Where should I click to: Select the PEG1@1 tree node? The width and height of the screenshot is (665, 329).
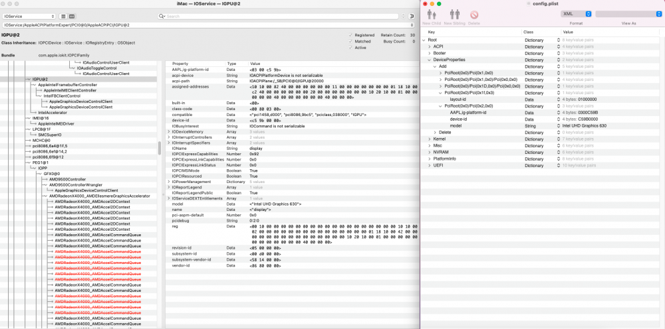[41, 163]
